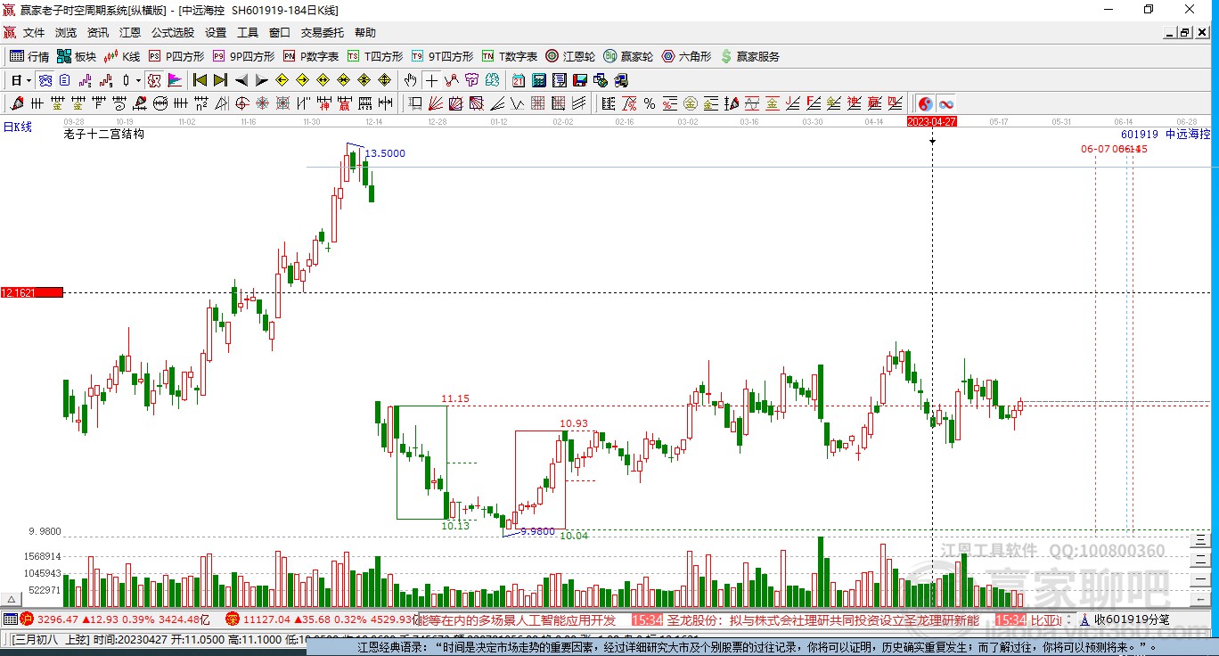
Task: Select the red Gann fan lines tool
Action: click(434, 103)
